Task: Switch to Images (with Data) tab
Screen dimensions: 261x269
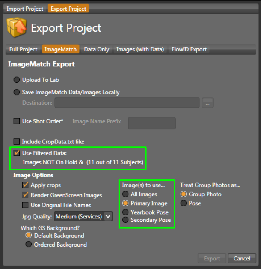Action: tap(140, 49)
